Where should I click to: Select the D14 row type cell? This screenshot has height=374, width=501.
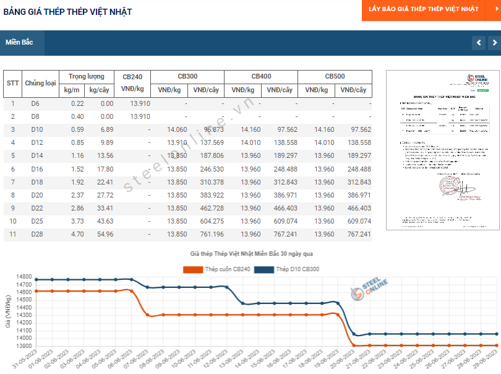pos(36,156)
